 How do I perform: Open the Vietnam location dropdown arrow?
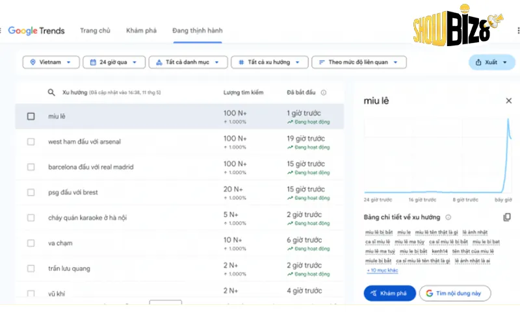click(x=69, y=62)
